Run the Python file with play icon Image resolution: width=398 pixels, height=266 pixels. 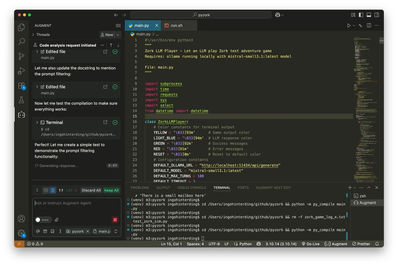349,25
